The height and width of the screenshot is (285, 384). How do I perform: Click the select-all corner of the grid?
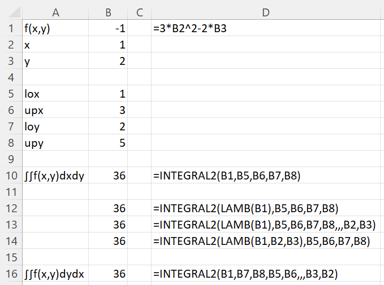coord(10,10)
